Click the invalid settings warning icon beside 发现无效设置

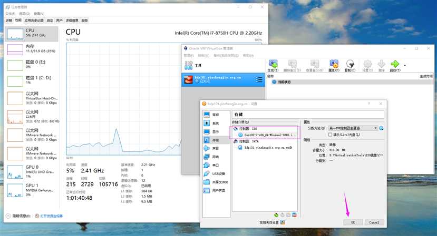coord(283,222)
